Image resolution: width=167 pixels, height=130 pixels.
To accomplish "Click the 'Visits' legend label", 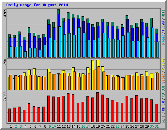I will coord(163,64).
